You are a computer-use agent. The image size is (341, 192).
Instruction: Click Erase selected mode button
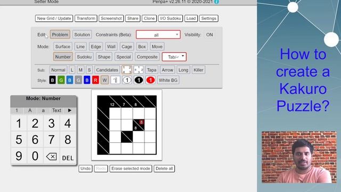click(131, 169)
